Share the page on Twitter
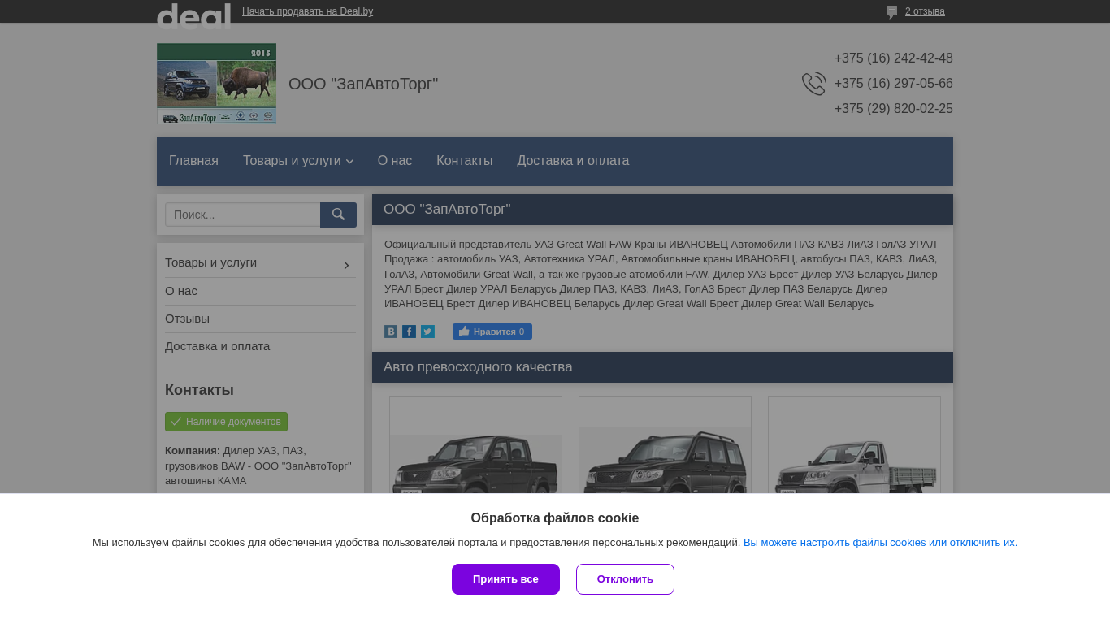 pyautogui.click(x=427, y=331)
